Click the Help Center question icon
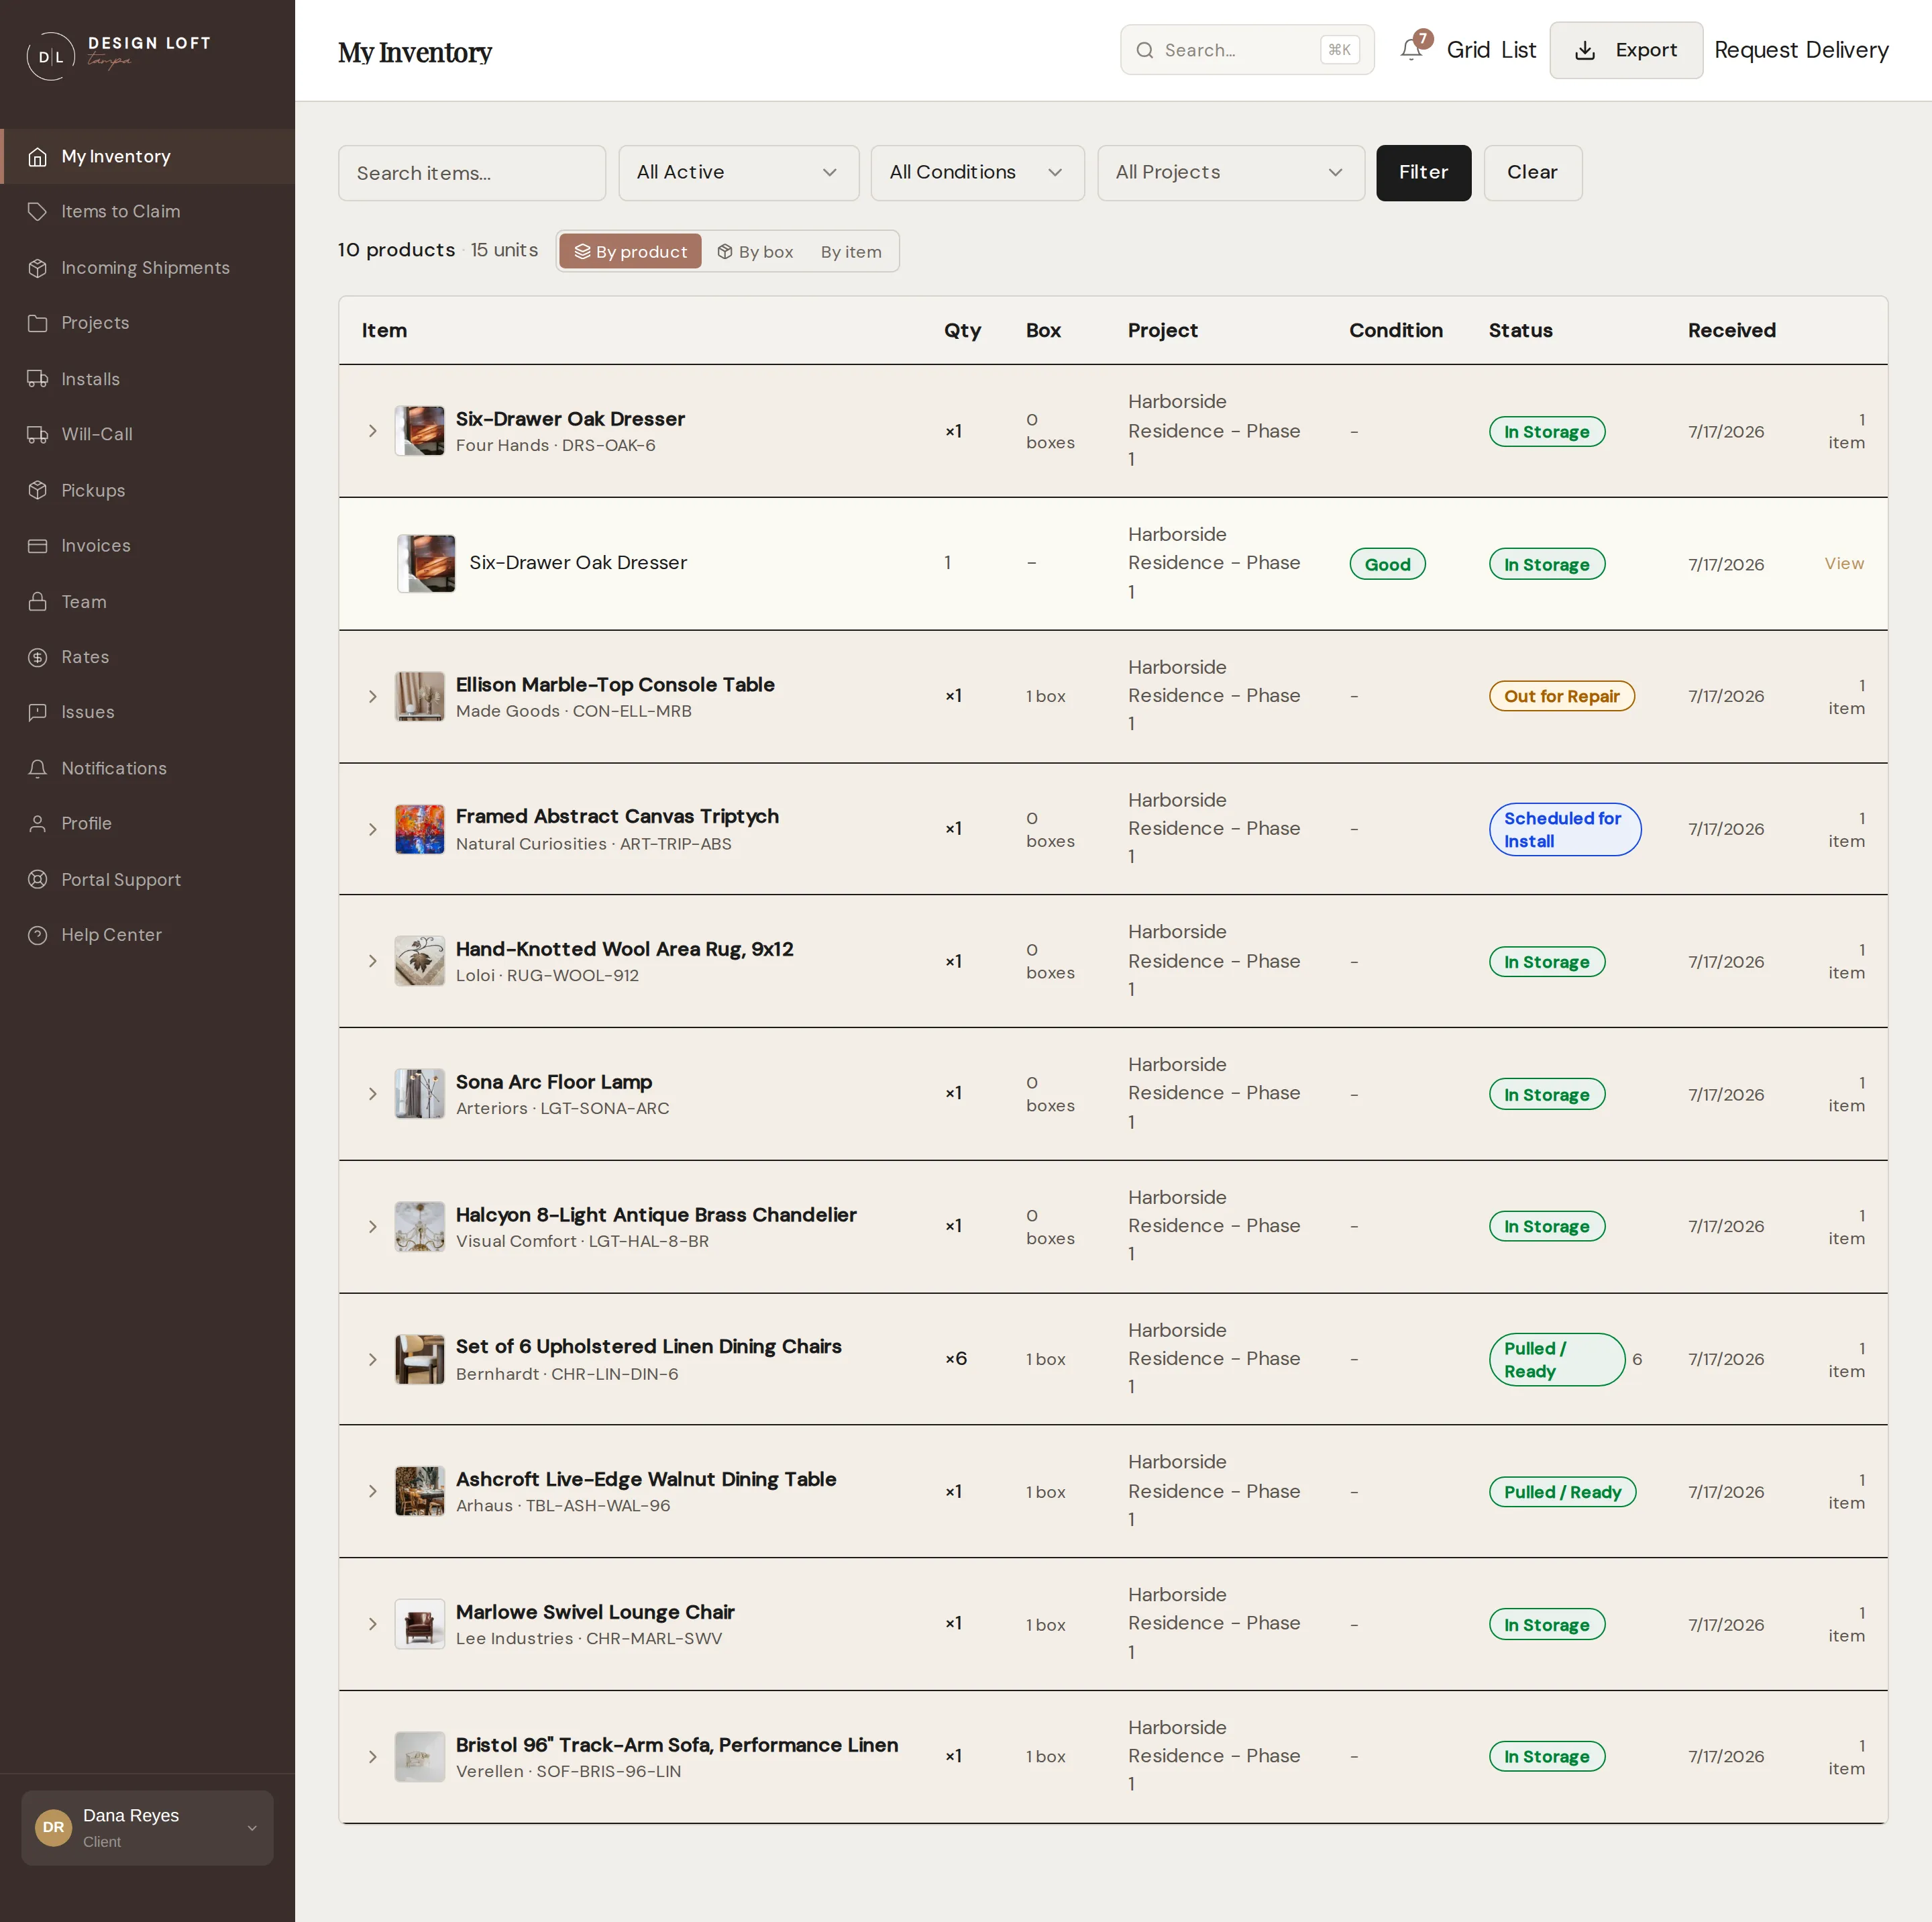Image resolution: width=1932 pixels, height=1922 pixels. coord(38,935)
